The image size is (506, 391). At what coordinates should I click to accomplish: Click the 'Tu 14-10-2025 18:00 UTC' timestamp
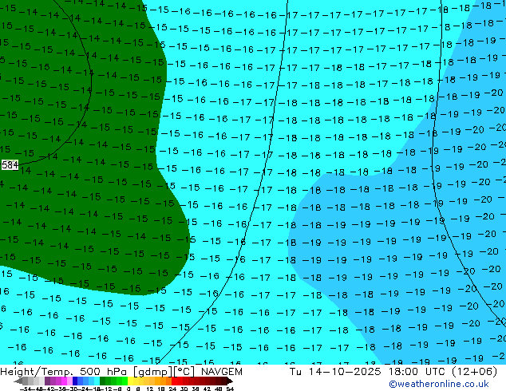pos(367,372)
